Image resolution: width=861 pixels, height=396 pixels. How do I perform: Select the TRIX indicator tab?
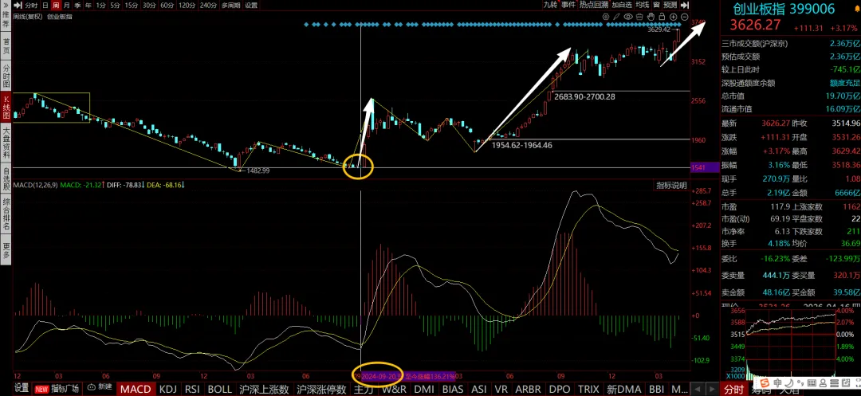[x=588, y=389]
